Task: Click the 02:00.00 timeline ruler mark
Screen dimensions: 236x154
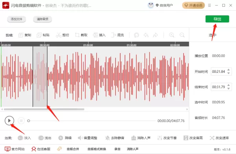Action: coord(175,45)
